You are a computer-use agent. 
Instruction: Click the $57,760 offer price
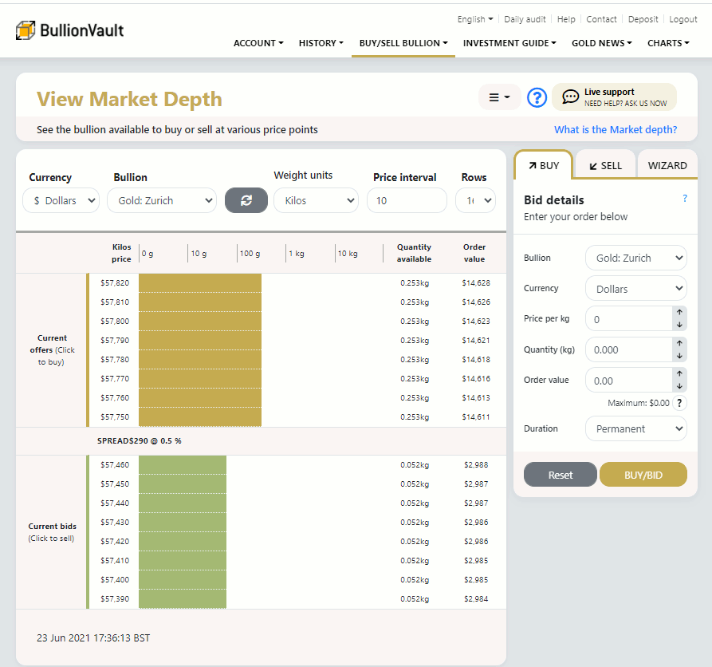[115, 397]
